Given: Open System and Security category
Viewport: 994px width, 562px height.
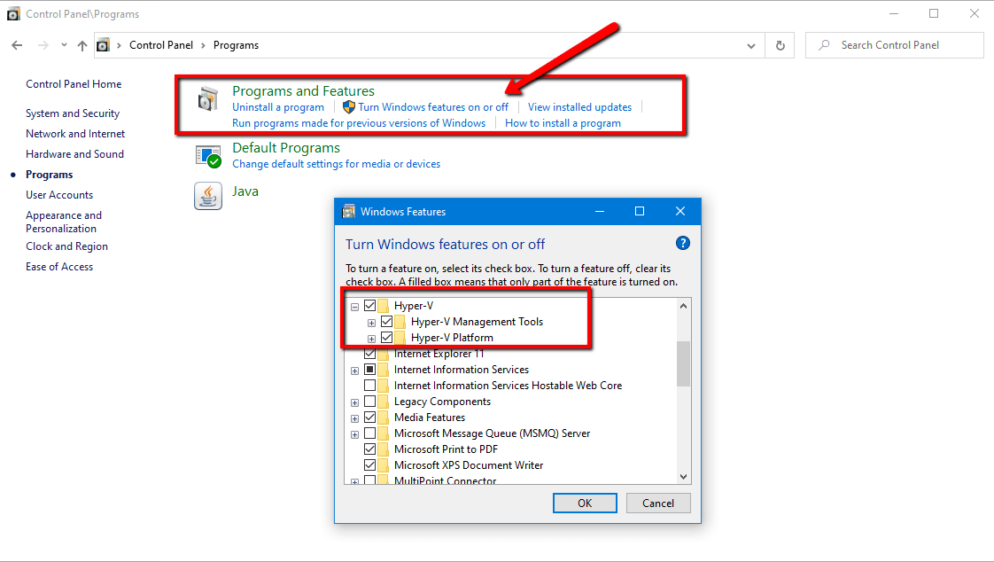Looking at the screenshot, I should tap(73, 113).
